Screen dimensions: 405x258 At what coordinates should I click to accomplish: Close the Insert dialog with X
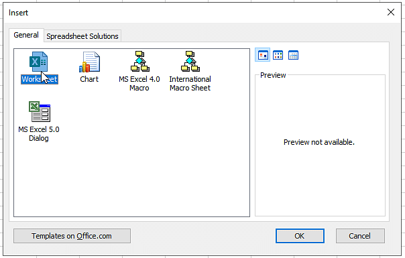coord(391,12)
